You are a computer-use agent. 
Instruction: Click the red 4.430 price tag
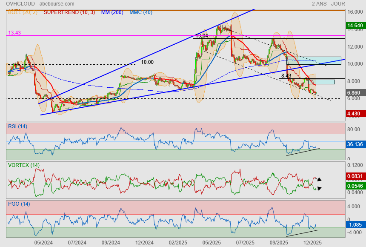tap(355, 114)
